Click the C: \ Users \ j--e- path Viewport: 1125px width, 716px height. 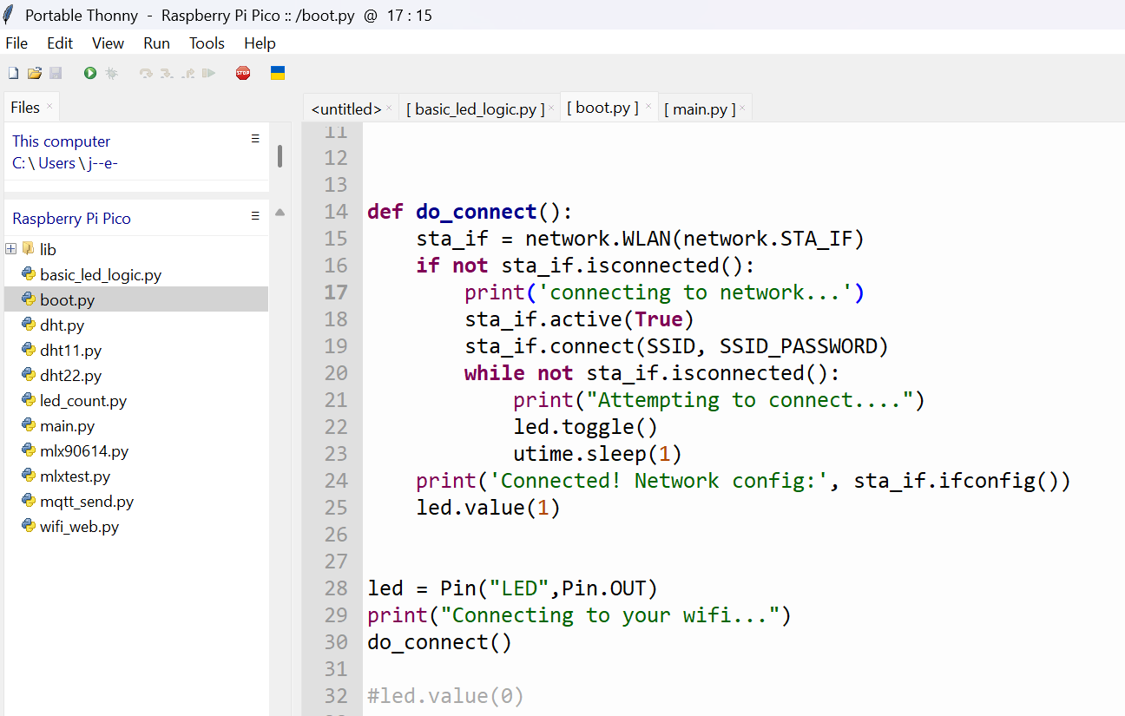(65, 163)
